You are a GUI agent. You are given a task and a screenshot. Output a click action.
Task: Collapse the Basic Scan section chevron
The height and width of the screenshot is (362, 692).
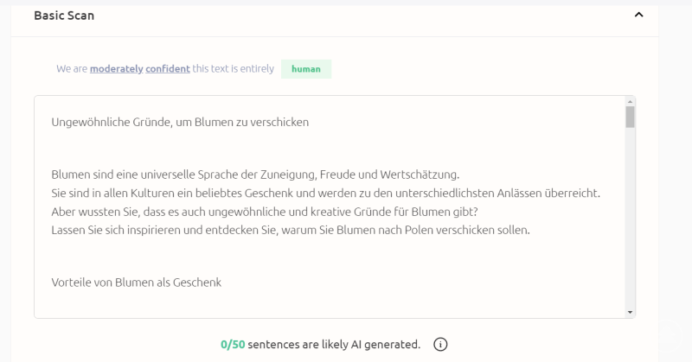(638, 16)
